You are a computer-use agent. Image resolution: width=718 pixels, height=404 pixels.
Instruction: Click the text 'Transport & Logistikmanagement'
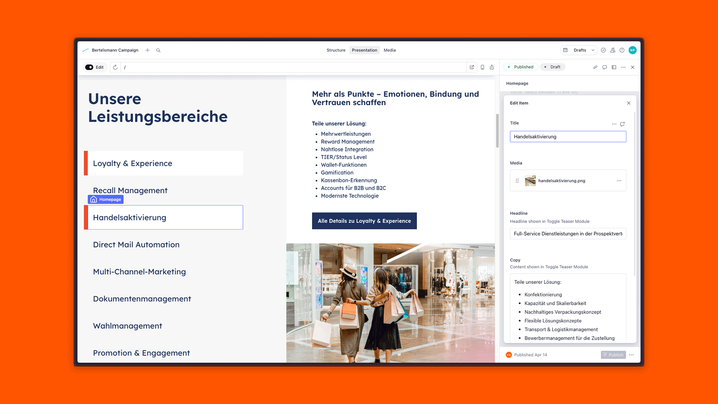click(561, 330)
